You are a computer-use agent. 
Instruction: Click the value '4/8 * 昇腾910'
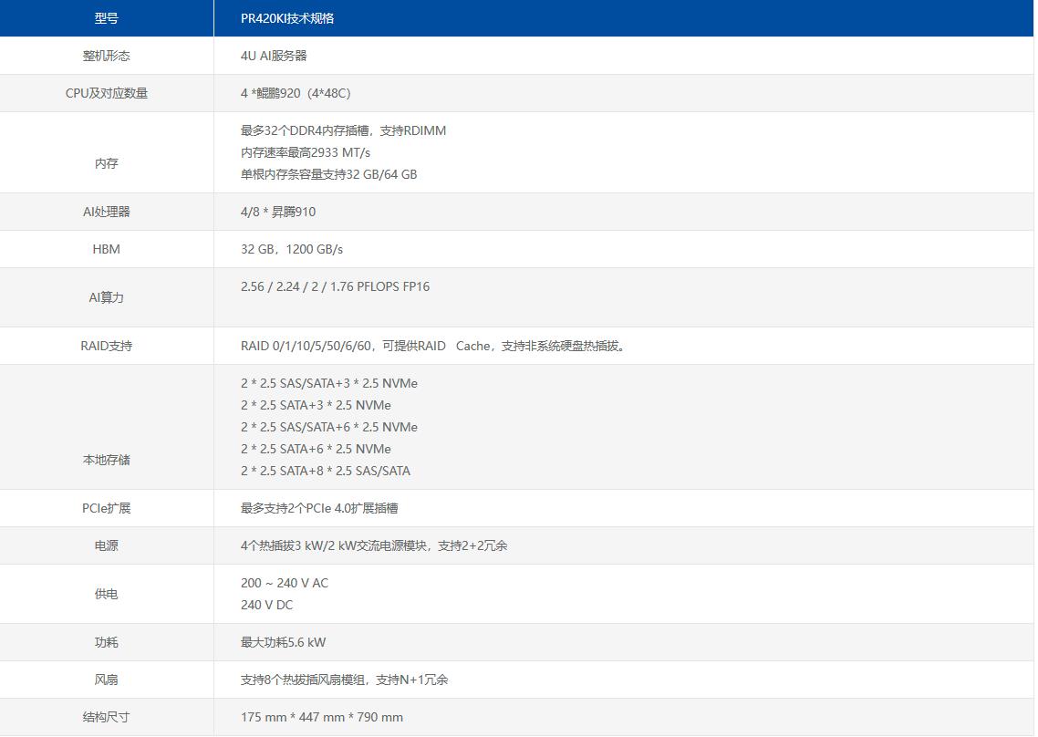(278, 212)
